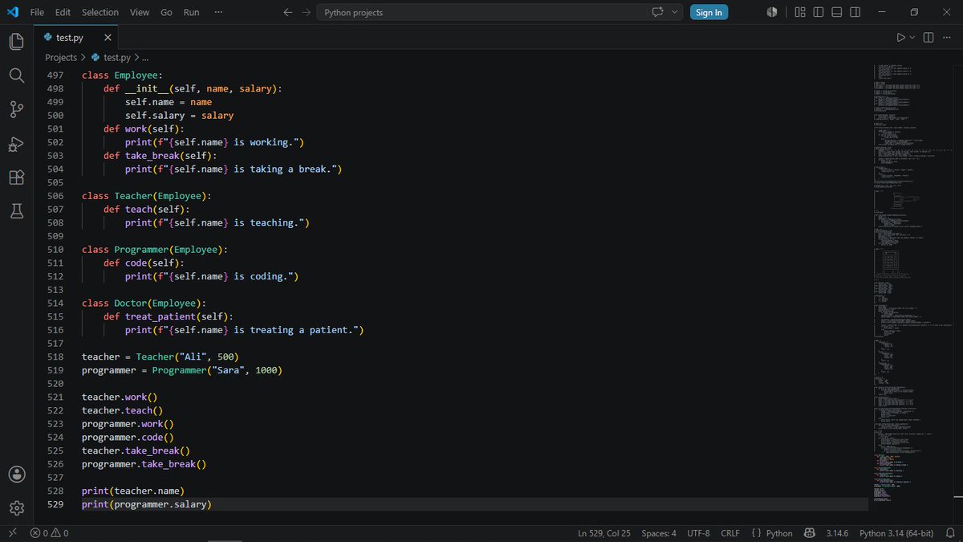Open the Testing flask view

point(17,211)
